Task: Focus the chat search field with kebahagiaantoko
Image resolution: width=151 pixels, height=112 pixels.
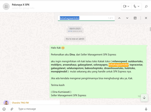Action: pyautogui.click(x=86, y=18)
